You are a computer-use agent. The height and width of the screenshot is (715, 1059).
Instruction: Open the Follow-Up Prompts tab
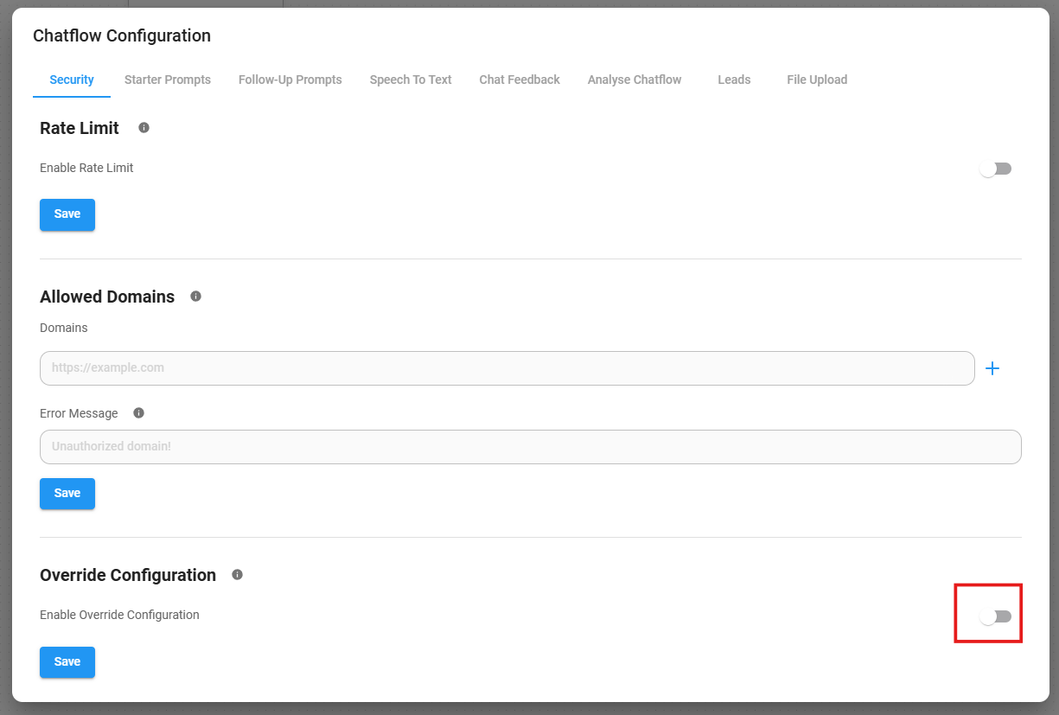point(290,80)
